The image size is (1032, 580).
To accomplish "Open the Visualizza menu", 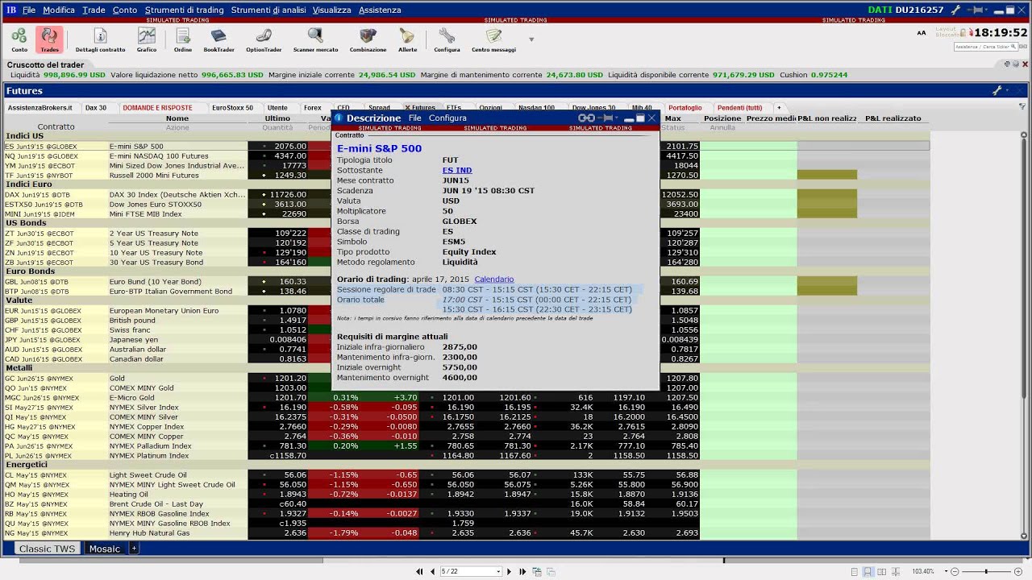I will click(331, 10).
